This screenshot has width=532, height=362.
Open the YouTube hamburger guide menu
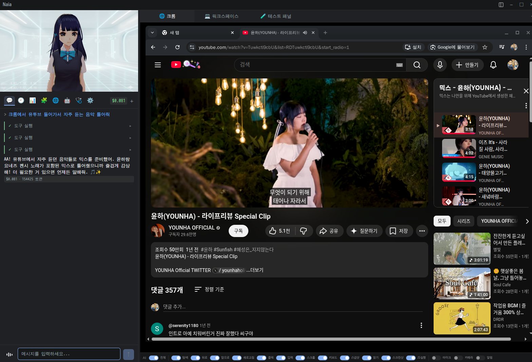(x=158, y=65)
